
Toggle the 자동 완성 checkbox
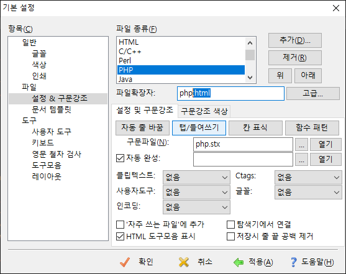pos(120,158)
